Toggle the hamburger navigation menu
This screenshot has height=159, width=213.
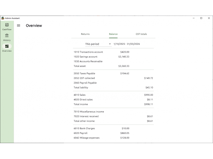(x=19, y=26)
